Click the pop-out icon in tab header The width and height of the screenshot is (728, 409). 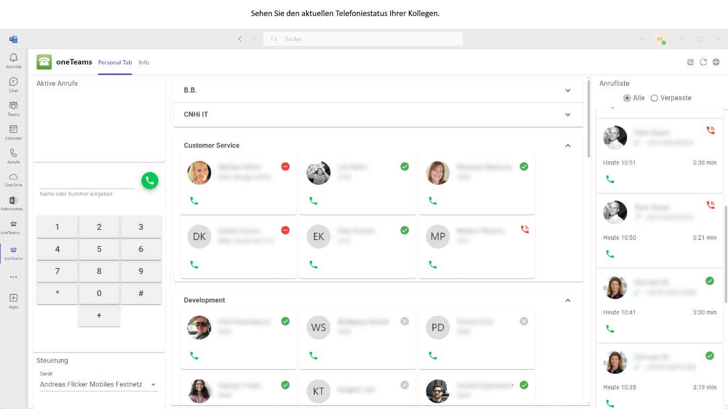point(690,62)
